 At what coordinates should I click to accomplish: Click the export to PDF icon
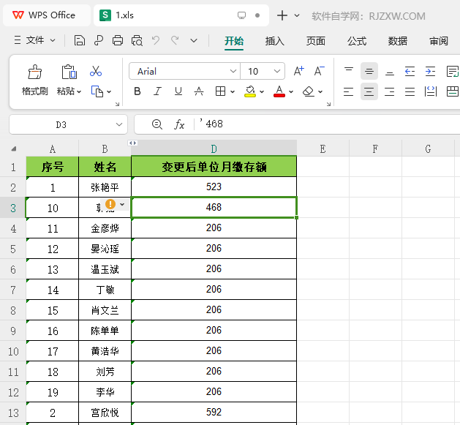[x=99, y=40]
